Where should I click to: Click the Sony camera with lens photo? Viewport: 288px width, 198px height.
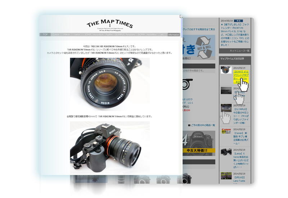point(110,148)
